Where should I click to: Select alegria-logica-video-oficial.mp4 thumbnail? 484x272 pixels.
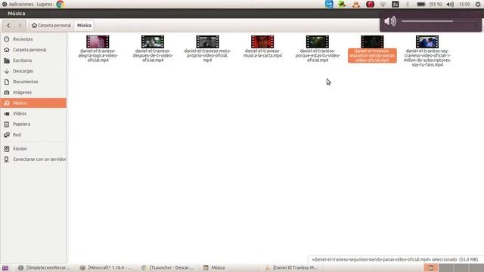98,42
